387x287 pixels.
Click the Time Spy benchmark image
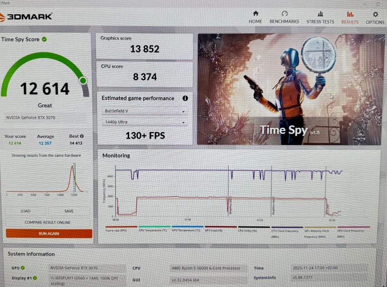coord(291,89)
